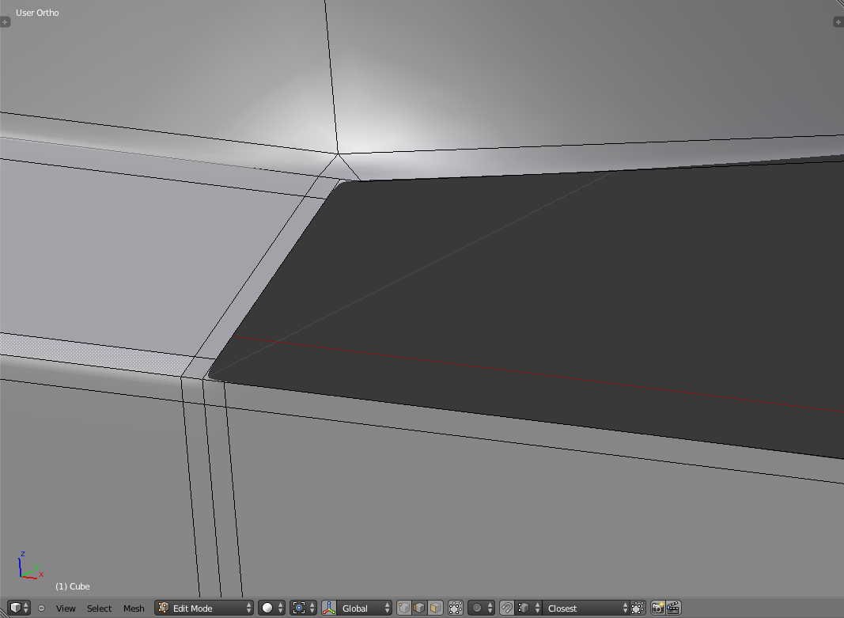The height and width of the screenshot is (618, 844).
Task: Open the left toolshelf with the plus icon
Action: pos(5,22)
